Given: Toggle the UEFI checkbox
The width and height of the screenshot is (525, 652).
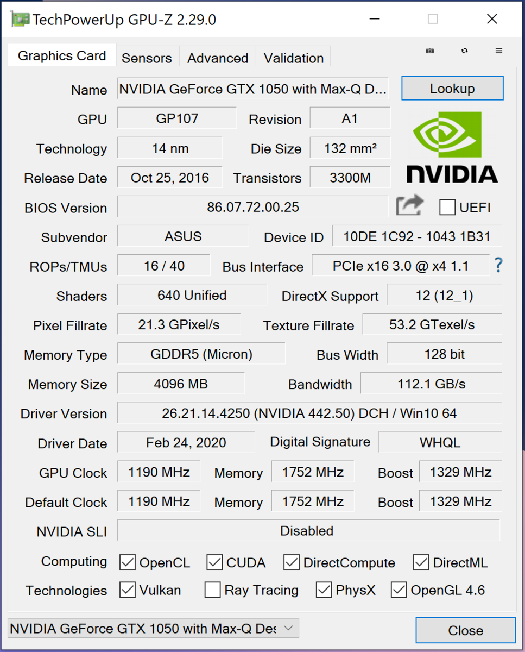Looking at the screenshot, I should [447, 207].
